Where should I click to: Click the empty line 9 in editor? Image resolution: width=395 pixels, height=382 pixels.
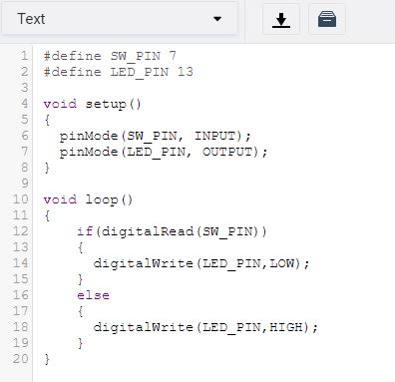[212, 184]
